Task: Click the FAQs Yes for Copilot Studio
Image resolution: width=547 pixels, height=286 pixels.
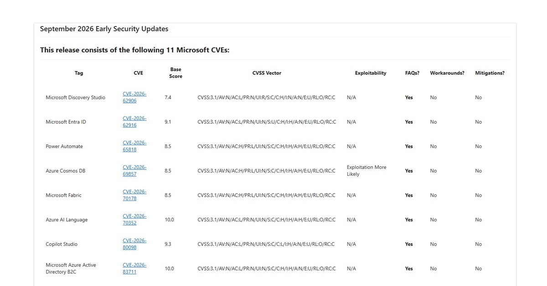Action: [x=409, y=244]
